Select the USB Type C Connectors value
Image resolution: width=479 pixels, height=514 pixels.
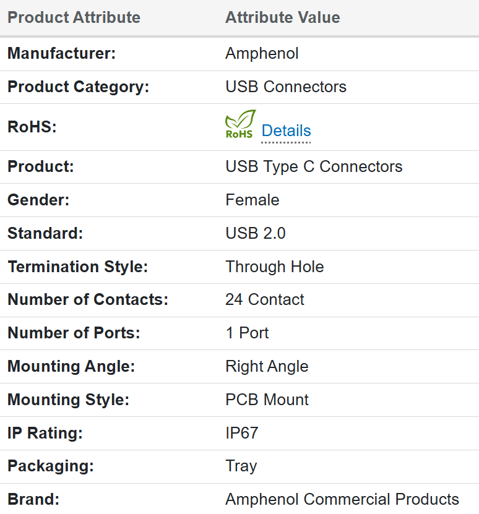tap(314, 167)
